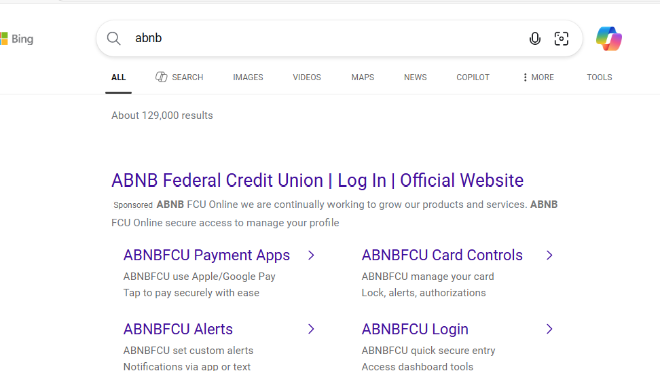Click the 'About 129,000 results' text
The image size is (660, 371).
click(162, 116)
